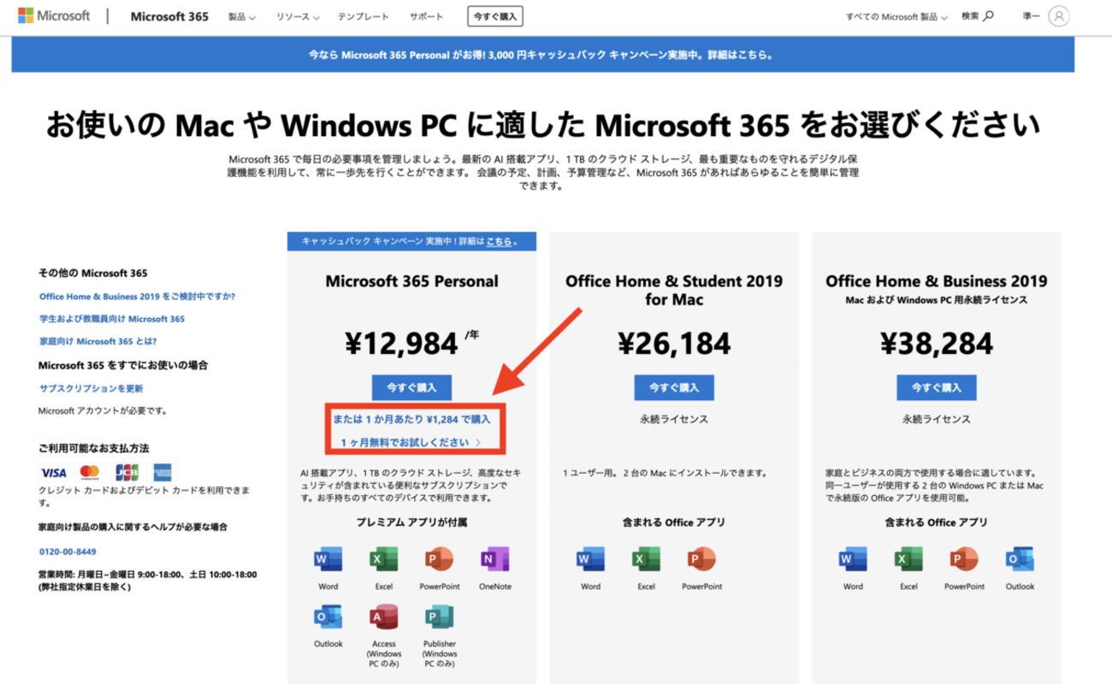Click Excel icon under Home & Business 2019
This screenshot has height=684, width=1112.
pyautogui.click(x=908, y=559)
